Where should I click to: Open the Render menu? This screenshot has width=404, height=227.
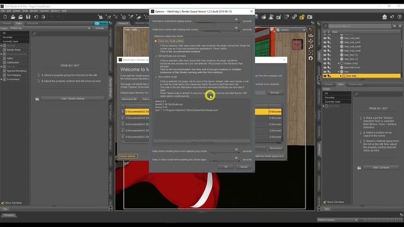pyautogui.click(x=34, y=11)
